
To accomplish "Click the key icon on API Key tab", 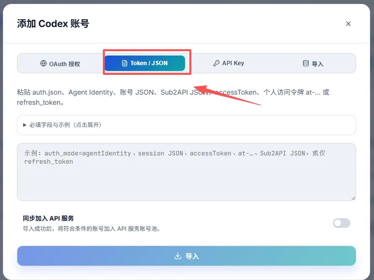I will point(216,63).
